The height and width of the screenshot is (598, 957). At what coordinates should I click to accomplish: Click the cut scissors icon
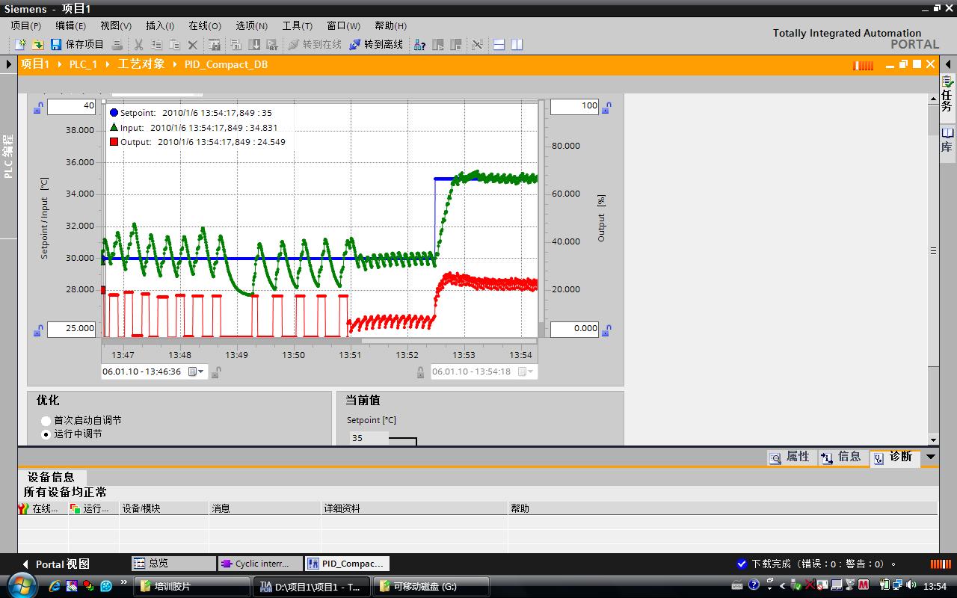tap(139, 45)
